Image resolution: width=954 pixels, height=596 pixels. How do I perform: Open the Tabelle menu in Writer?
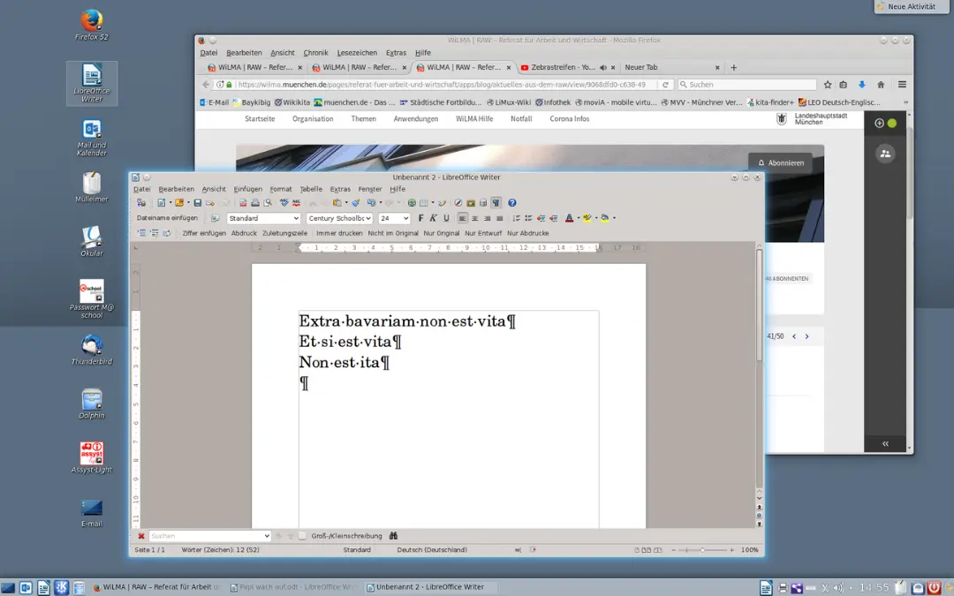click(311, 189)
